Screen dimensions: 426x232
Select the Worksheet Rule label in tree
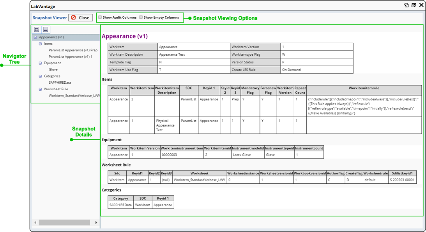(56, 89)
